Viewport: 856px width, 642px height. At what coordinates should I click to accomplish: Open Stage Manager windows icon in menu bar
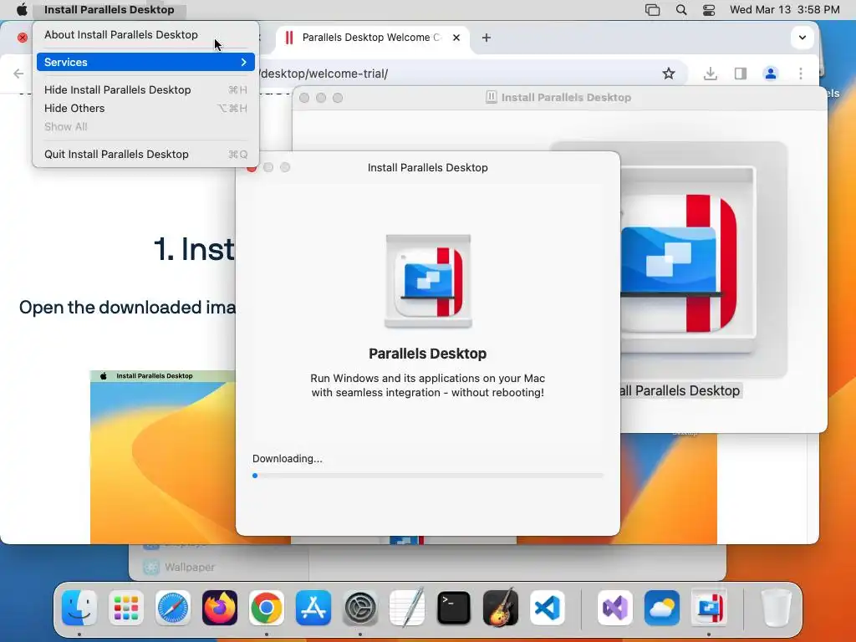click(x=652, y=9)
